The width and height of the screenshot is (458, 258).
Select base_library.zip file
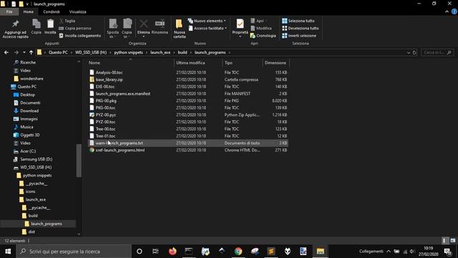point(109,80)
